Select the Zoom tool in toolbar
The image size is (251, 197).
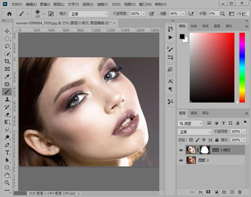tap(7, 183)
